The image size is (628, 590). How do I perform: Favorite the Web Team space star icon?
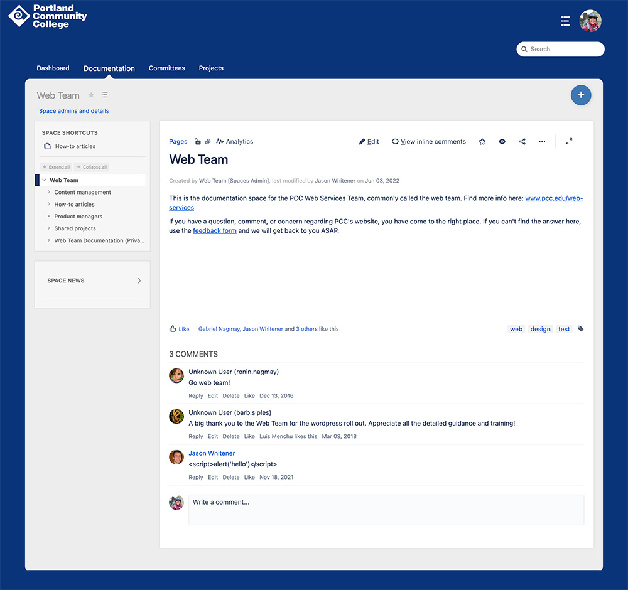pos(90,95)
